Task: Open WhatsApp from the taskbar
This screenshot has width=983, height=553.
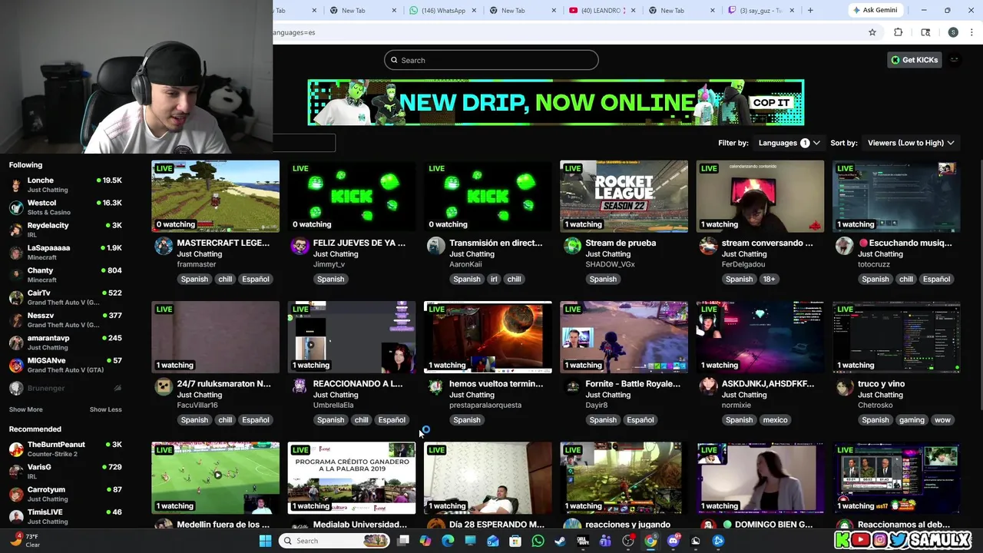Action: point(538,541)
